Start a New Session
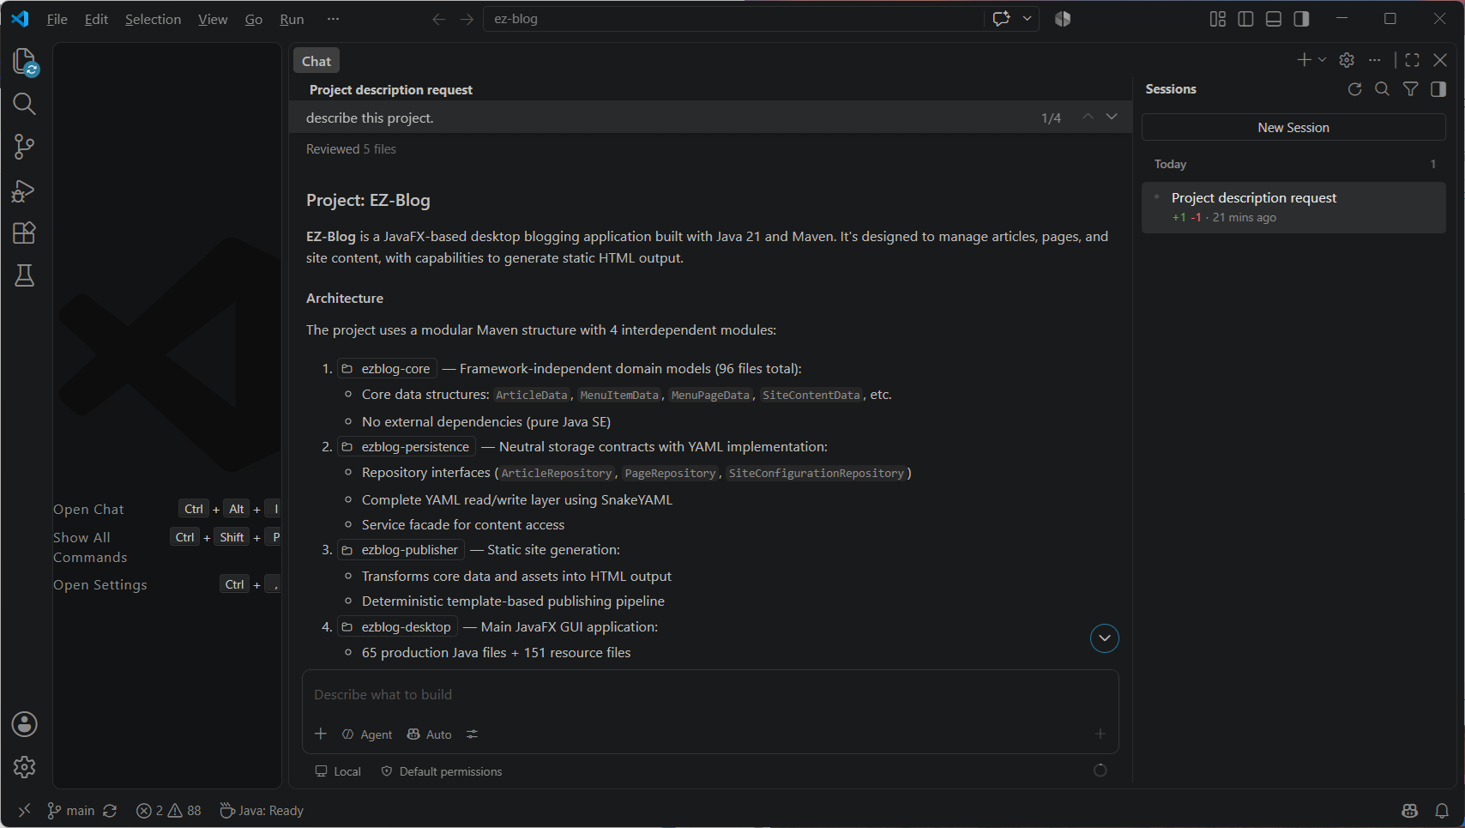 point(1293,128)
